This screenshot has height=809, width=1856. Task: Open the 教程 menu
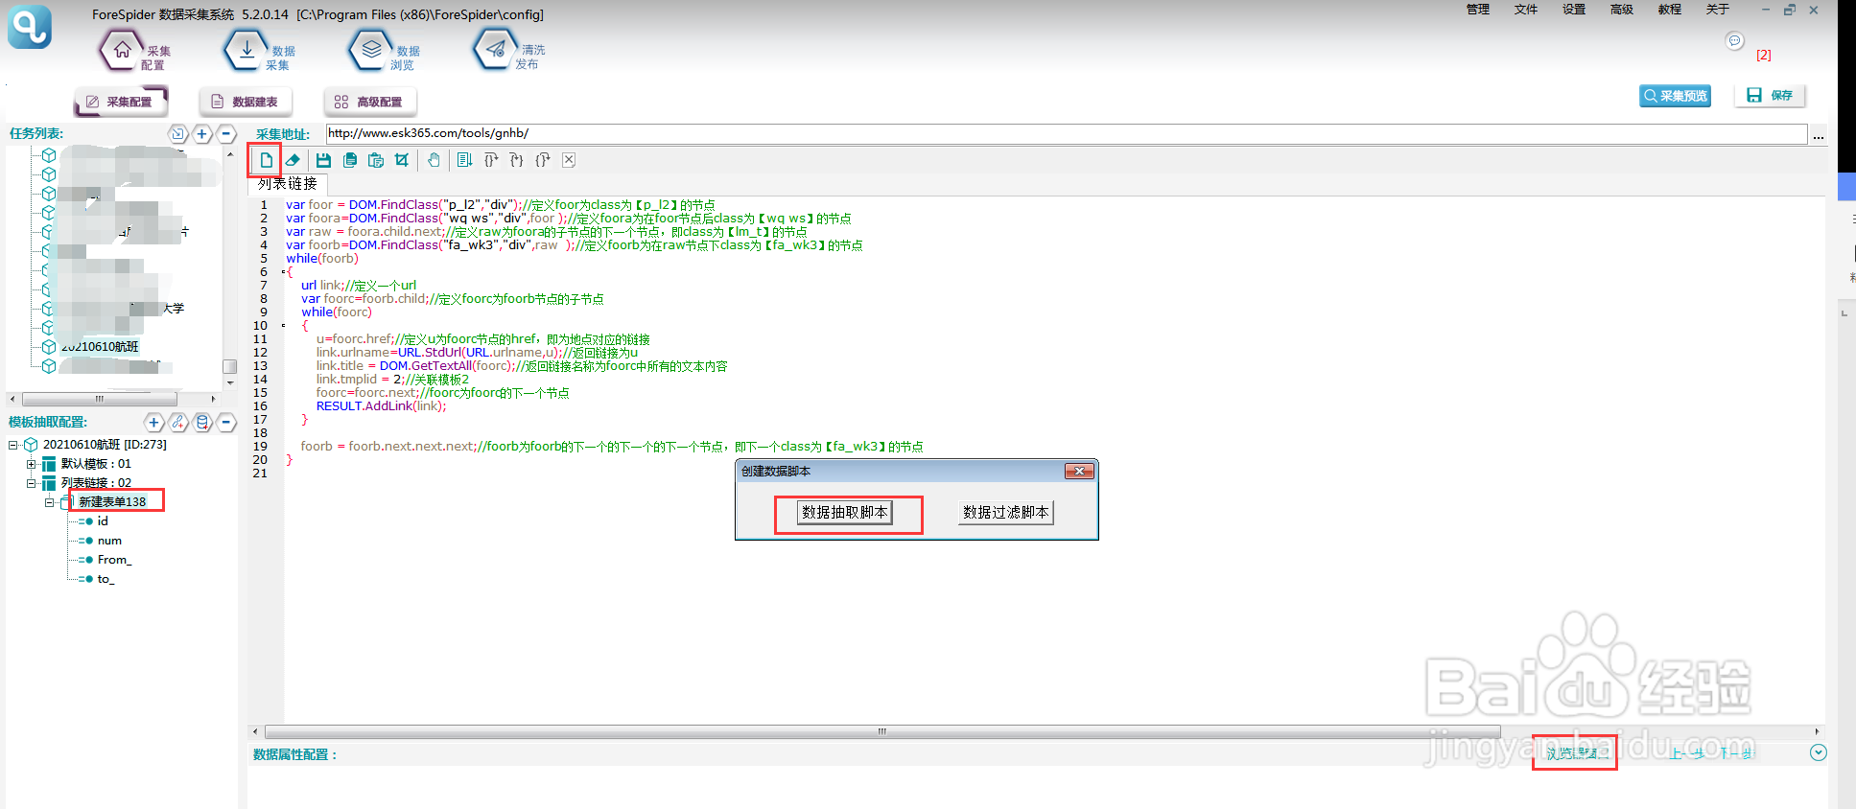coord(1670,10)
